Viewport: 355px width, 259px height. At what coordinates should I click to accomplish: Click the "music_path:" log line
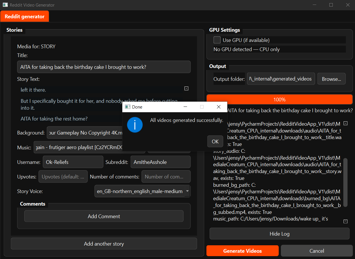(271, 219)
